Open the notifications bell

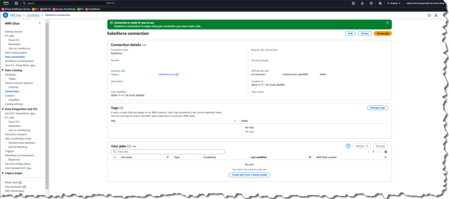pos(362,3)
